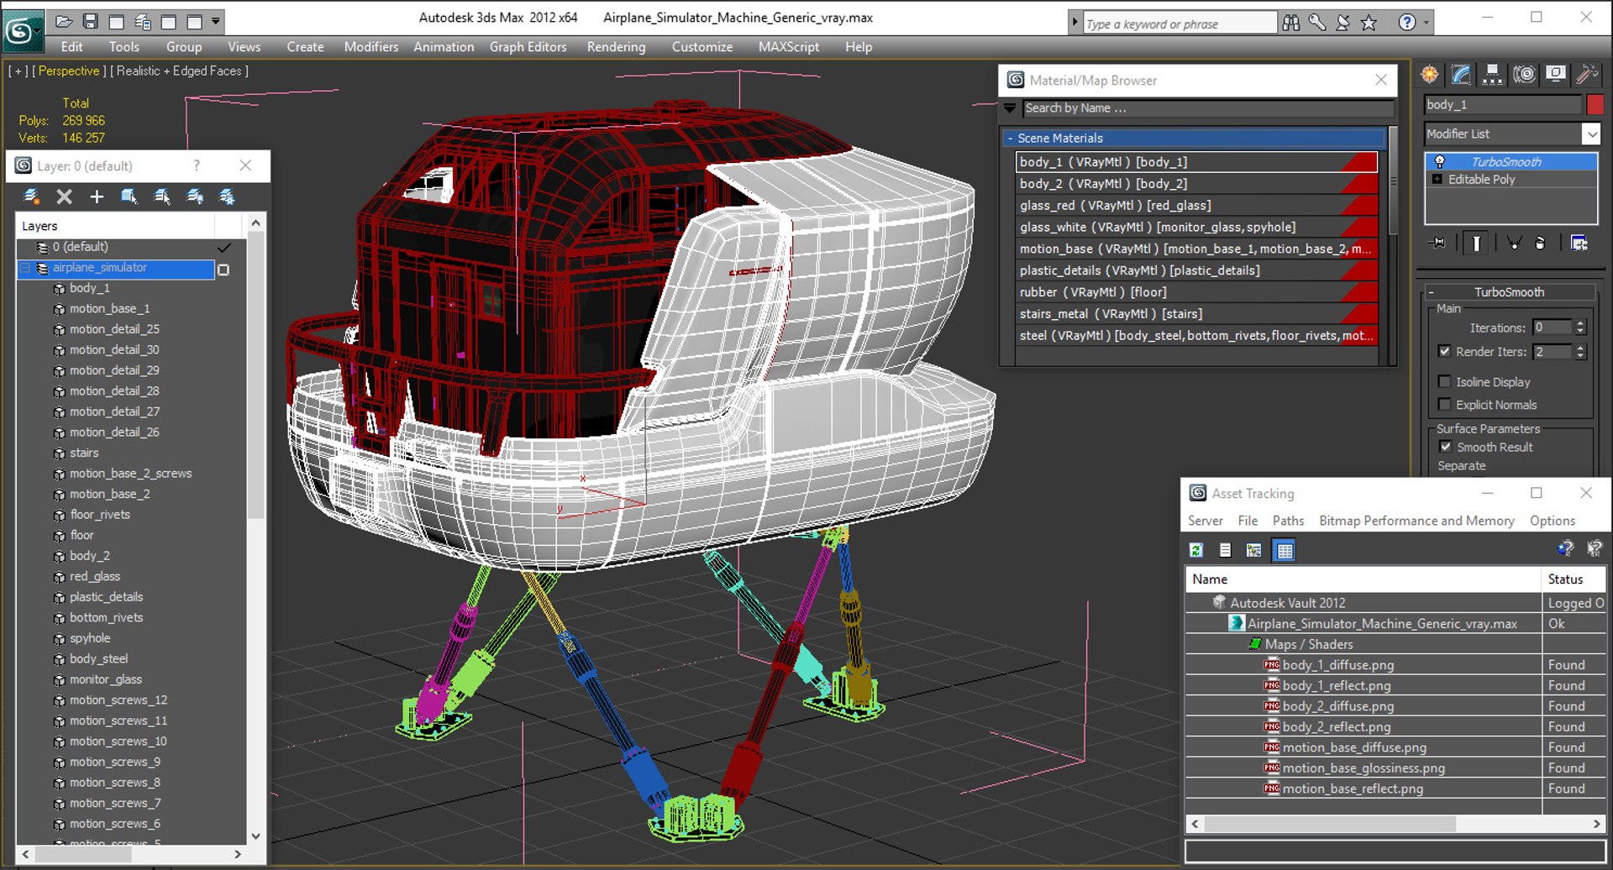Open Paths menu in Asset Tracking
This screenshot has height=870, width=1613.
(1288, 521)
